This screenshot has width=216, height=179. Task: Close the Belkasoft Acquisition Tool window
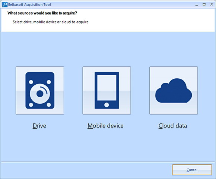click(x=212, y=4)
